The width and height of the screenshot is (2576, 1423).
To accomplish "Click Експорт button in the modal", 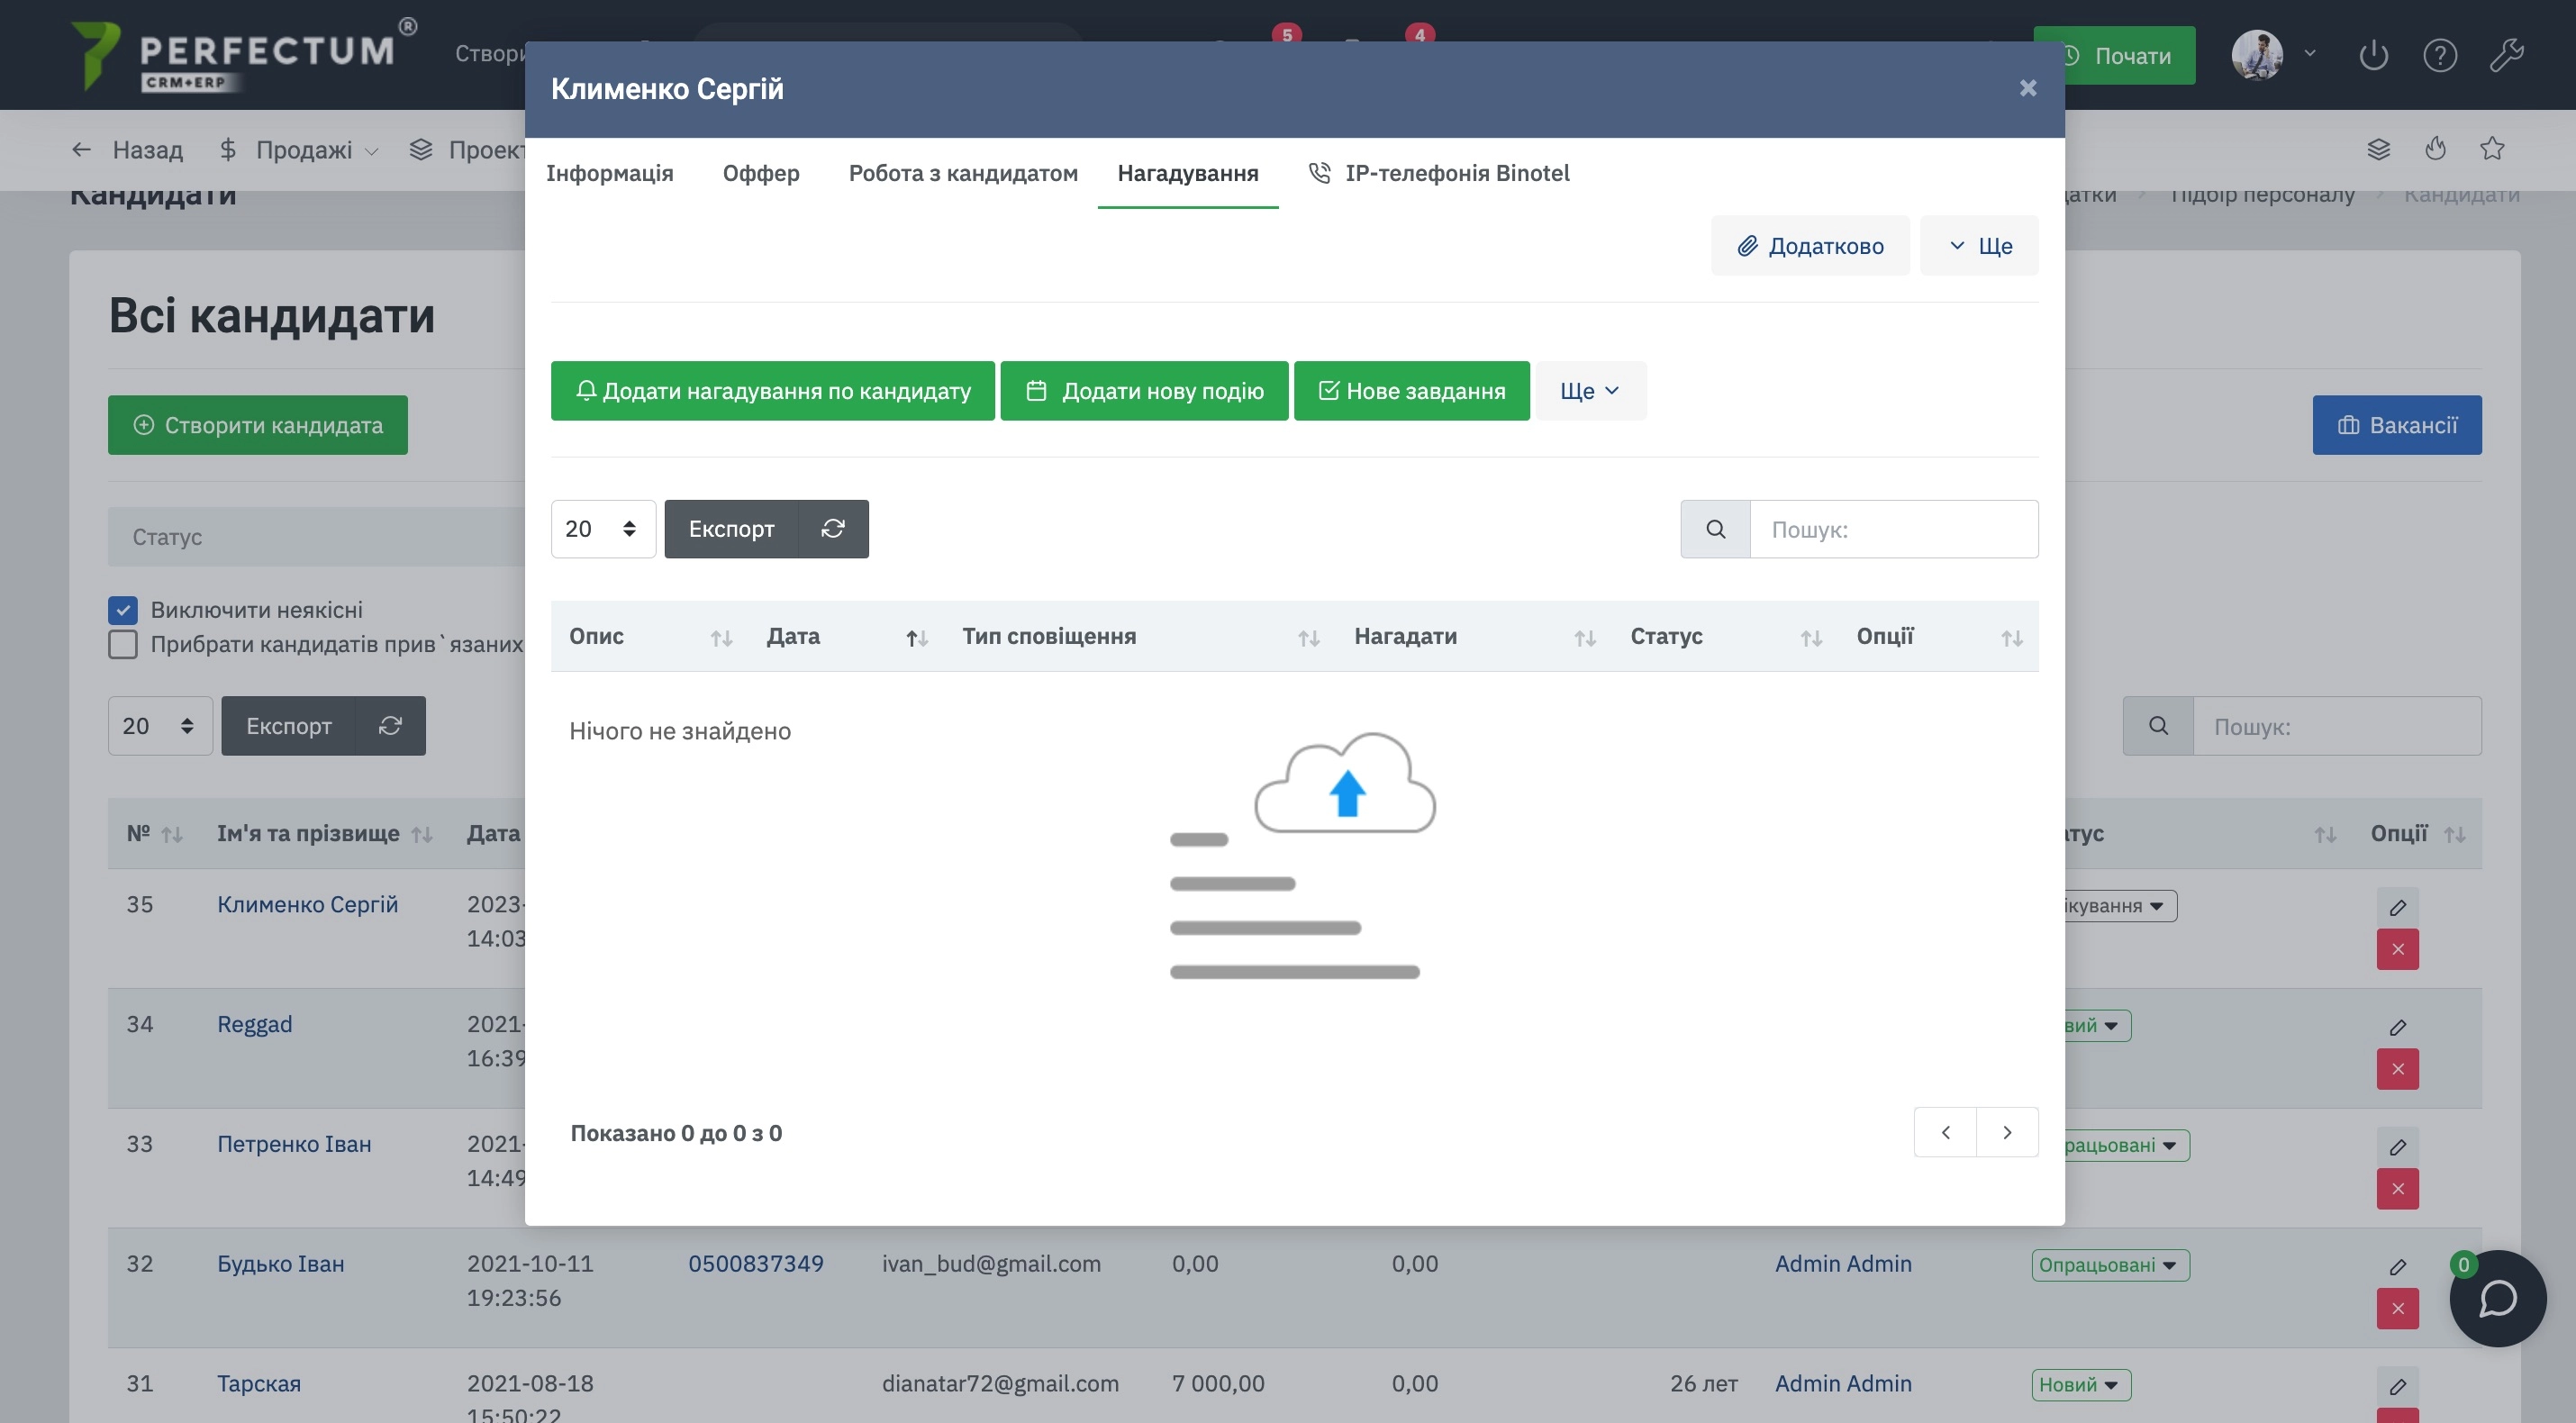I will click(731, 529).
